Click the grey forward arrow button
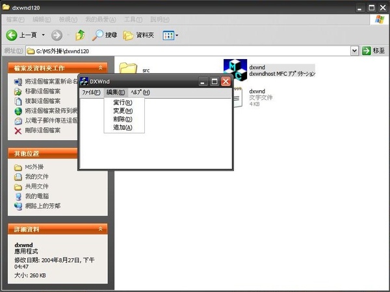The width and height of the screenshot is (390, 292). (x=57, y=35)
